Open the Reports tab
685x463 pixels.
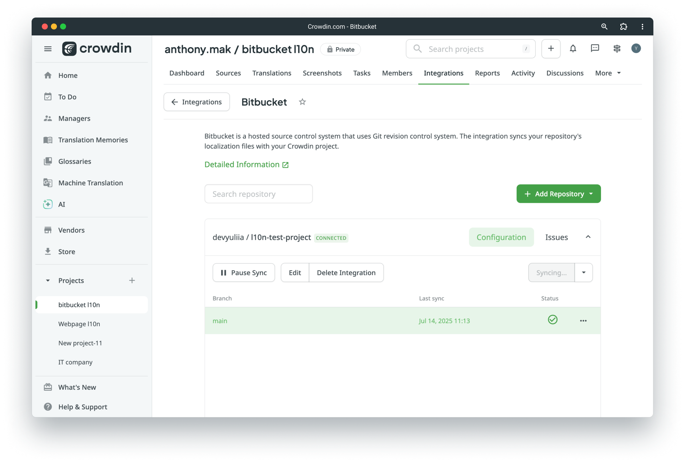(x=487, y=73)
